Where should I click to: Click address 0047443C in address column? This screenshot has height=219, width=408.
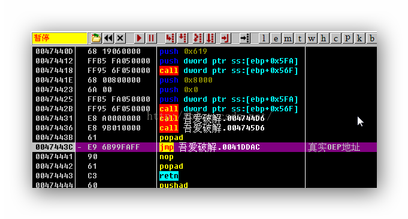click(54, 147)
